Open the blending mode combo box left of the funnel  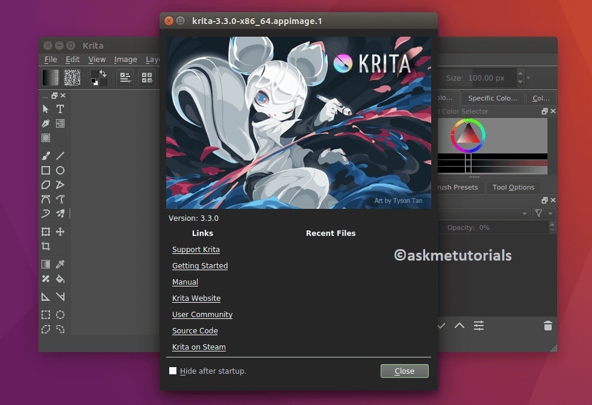point(484,214)
